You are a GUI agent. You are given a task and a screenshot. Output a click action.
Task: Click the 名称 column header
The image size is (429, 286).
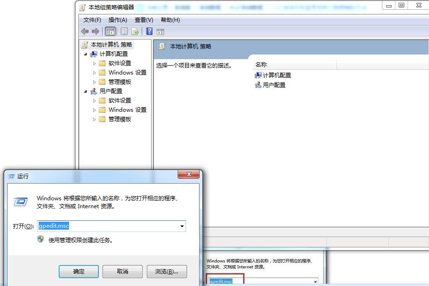coord(294,65)
